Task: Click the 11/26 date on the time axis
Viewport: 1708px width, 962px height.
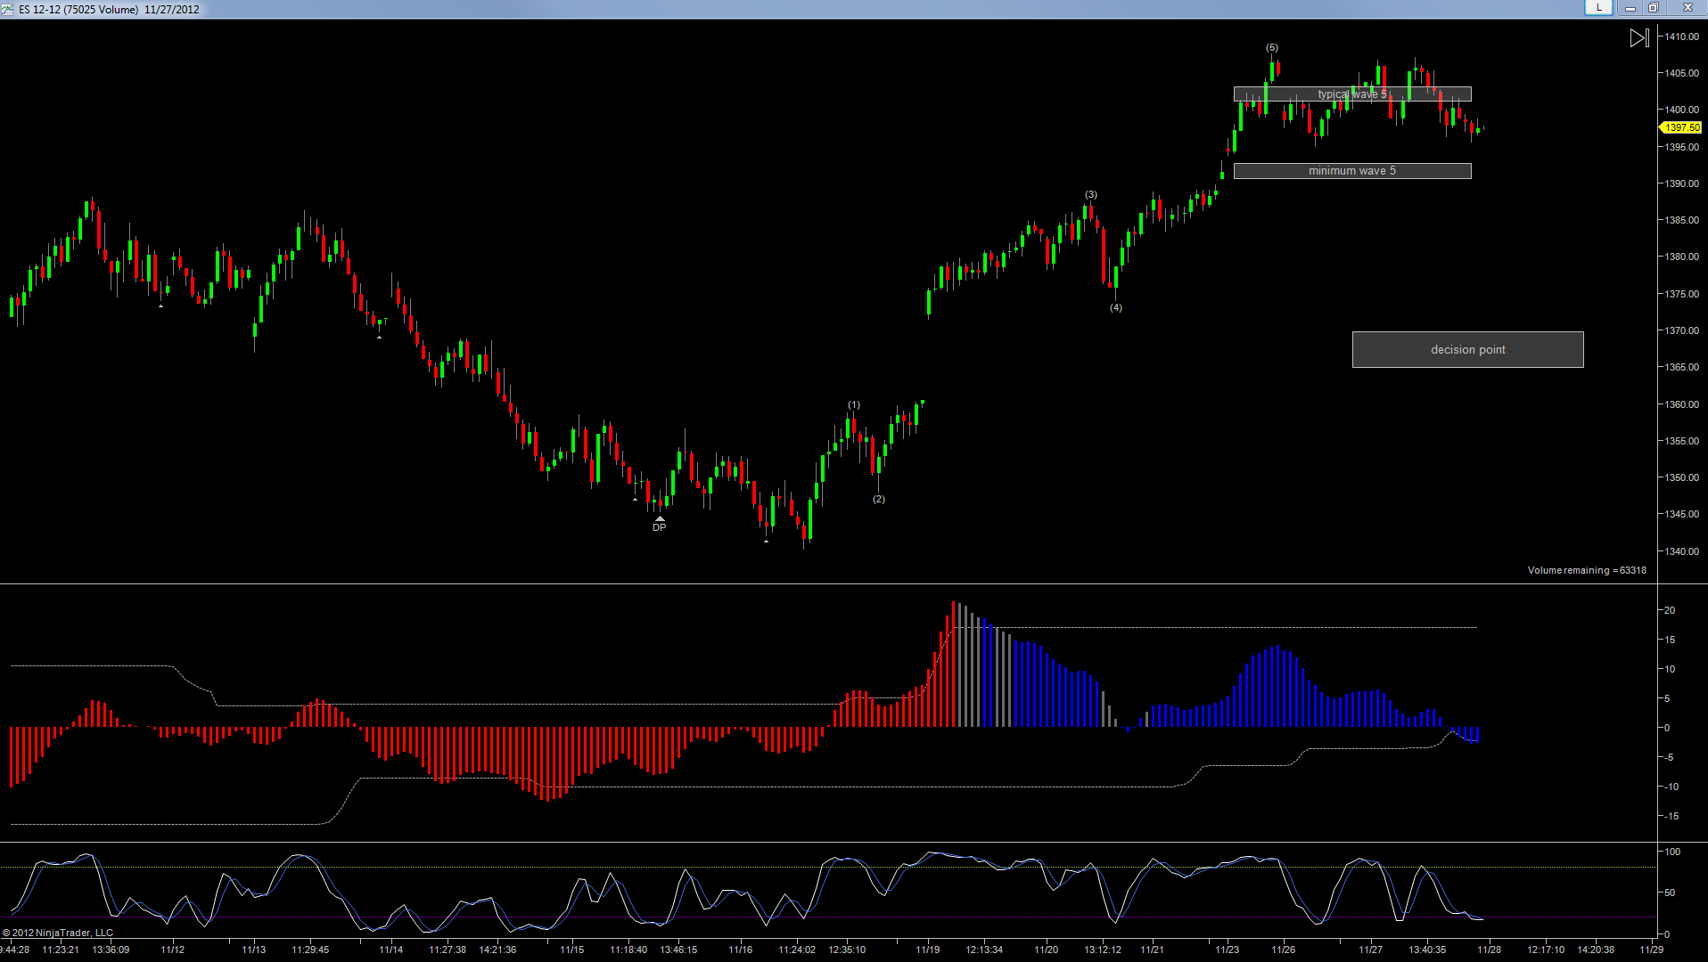Action: (1284, 950)
